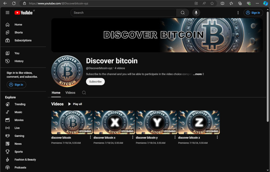This screenshot has height=172, width=270.
Task: Open the thumbnail with letter Y
Action: click(x=157, y=122)
